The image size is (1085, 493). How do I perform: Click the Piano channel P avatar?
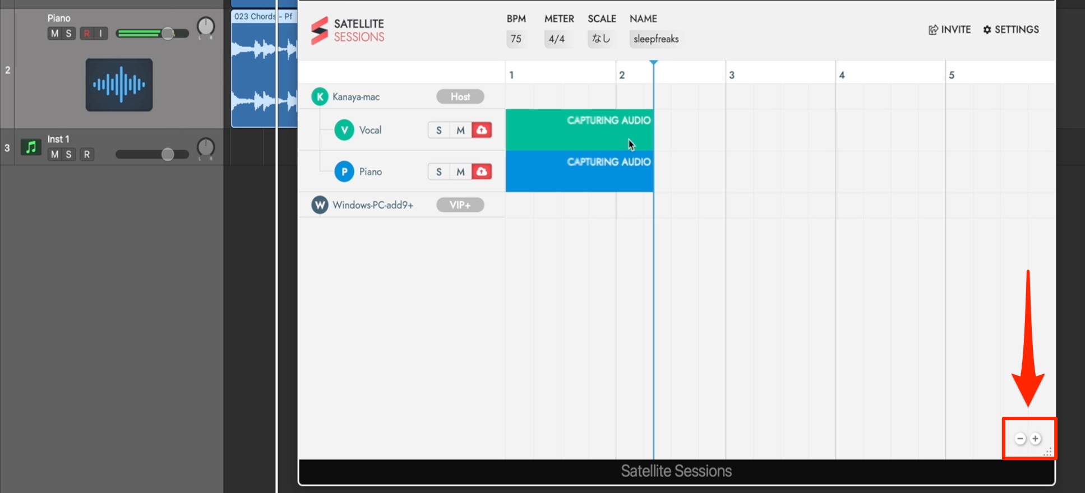(x=344, y=171)
